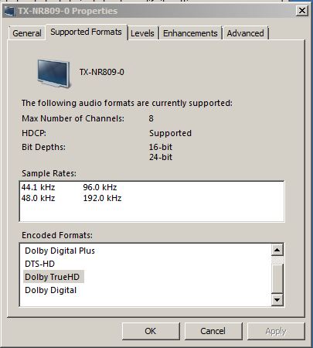Select the Supported Formats tab
The image size is (313, 348).
[x=86, y=32]
